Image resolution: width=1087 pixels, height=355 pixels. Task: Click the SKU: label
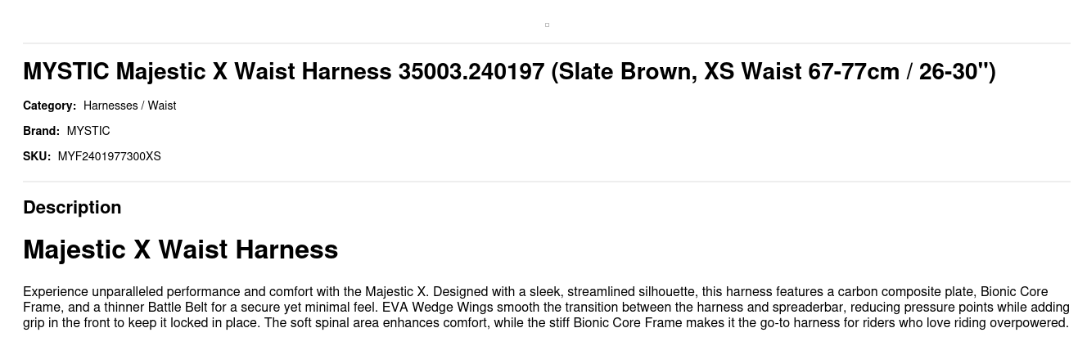[37, 156]
